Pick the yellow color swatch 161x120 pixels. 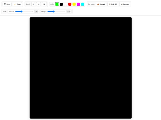[x=74, y=4]
